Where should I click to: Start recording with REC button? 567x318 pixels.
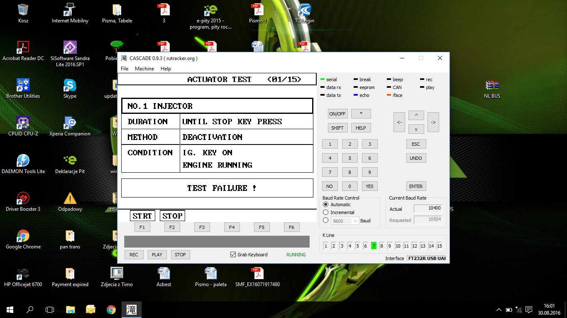coord(134,255)
